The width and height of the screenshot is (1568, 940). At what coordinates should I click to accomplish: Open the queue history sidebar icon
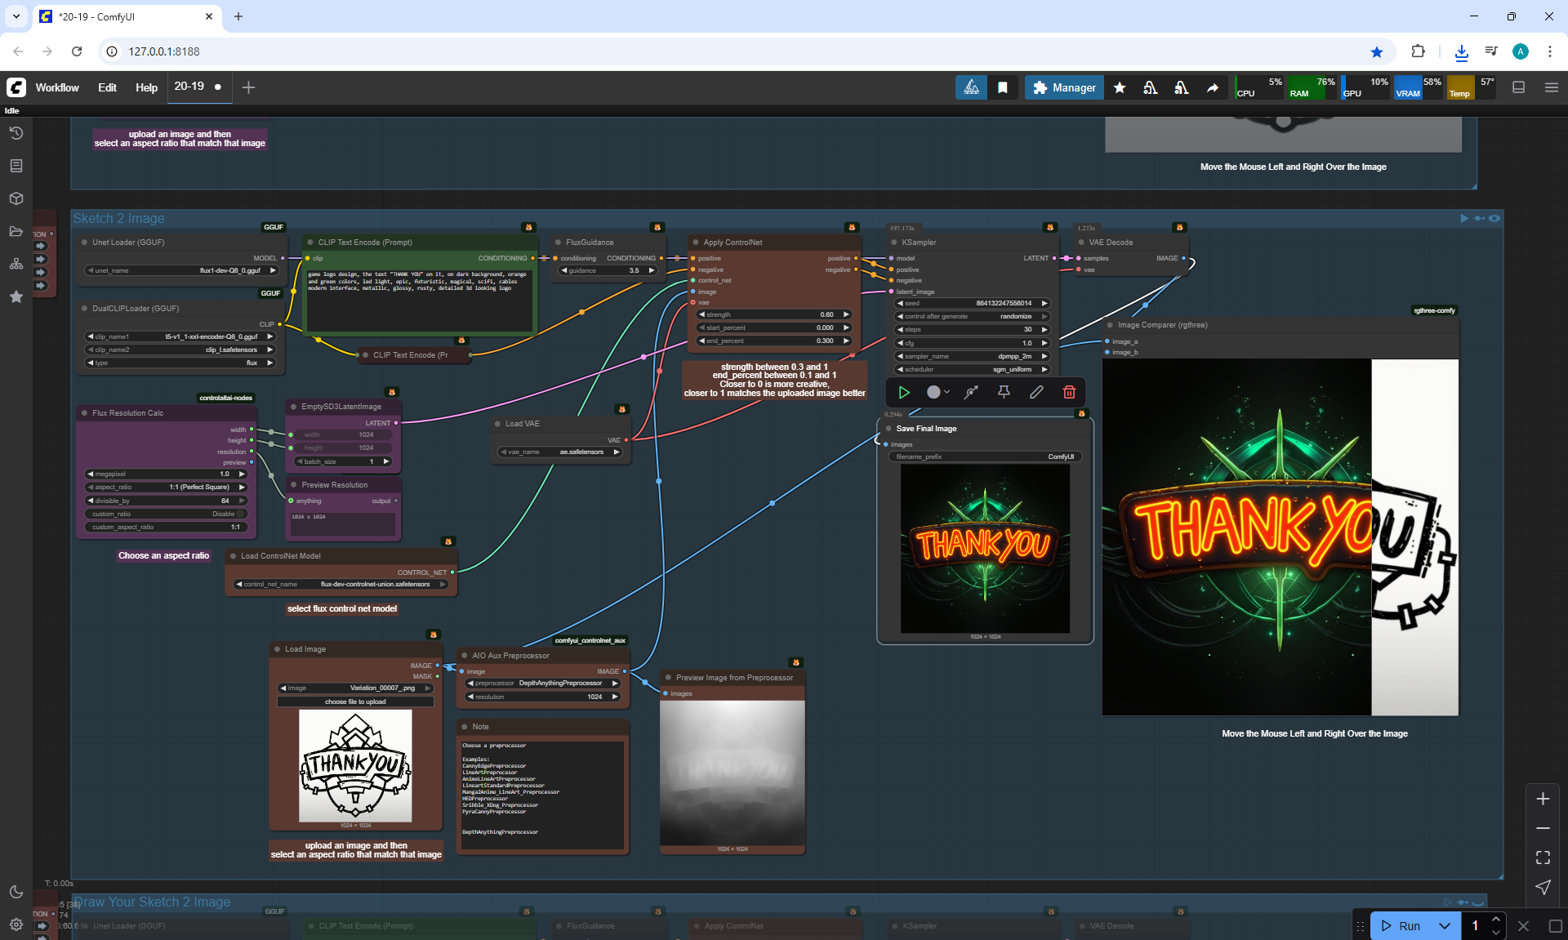[x=16, y=133]
